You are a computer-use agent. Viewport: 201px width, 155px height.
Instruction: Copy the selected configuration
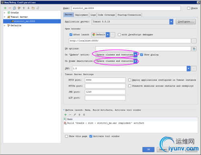coord(14,8)
